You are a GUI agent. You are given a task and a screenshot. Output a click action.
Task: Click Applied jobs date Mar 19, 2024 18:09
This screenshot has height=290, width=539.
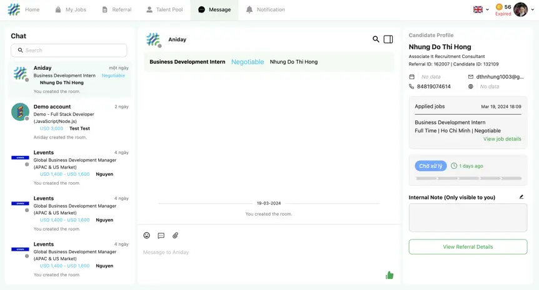coord(501,107)
